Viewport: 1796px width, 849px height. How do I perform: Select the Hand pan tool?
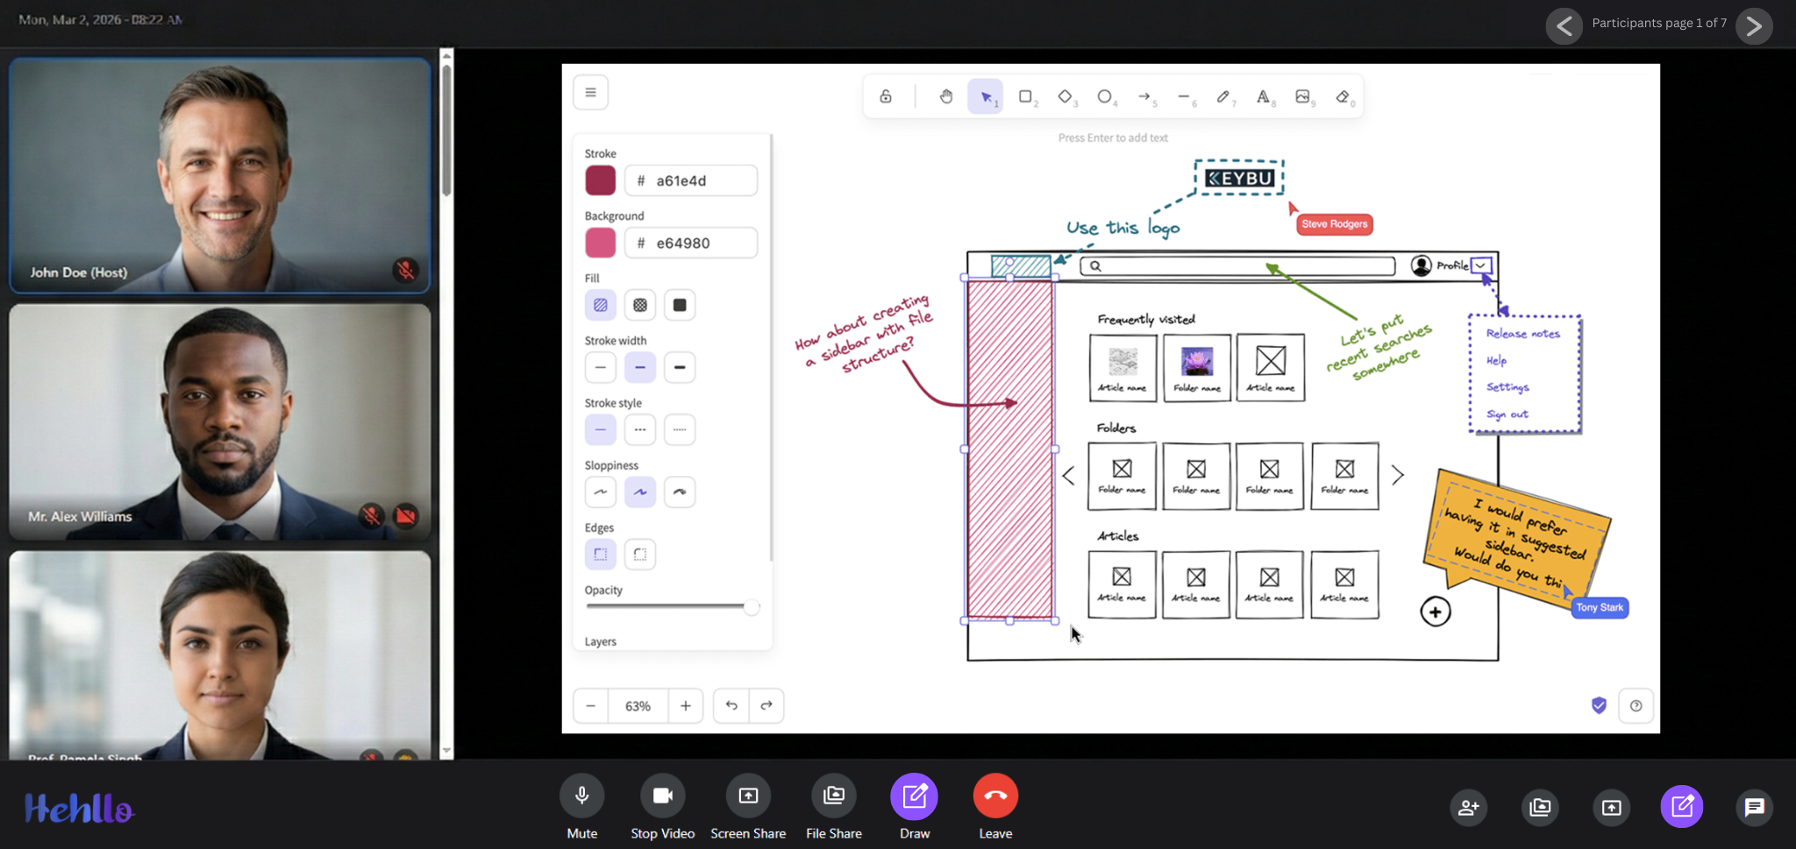click(x=945, y=96)
